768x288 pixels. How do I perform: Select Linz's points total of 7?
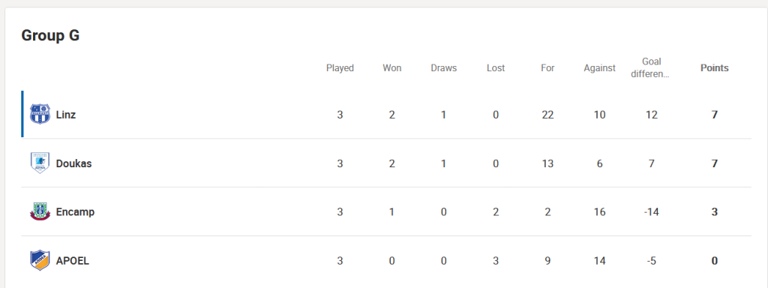715,115
